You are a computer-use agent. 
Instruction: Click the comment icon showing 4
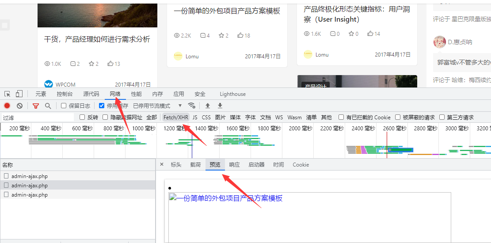point(202,35)
